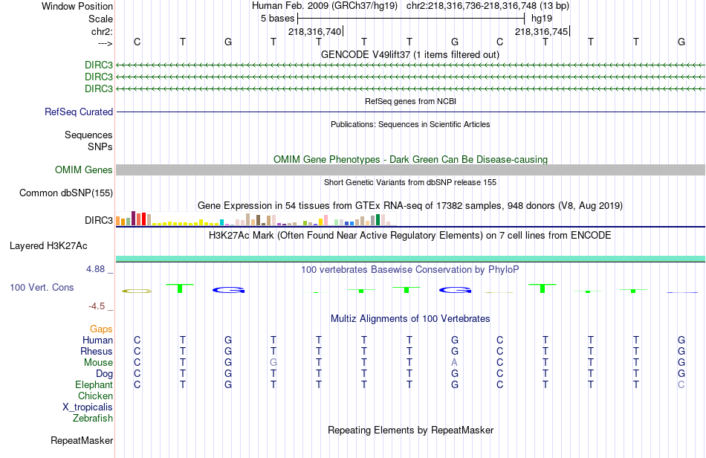The height and width of the screenshot is (458, 706).
Task: Click the hg19 label beside the scale bar
Action: [542, 19]
